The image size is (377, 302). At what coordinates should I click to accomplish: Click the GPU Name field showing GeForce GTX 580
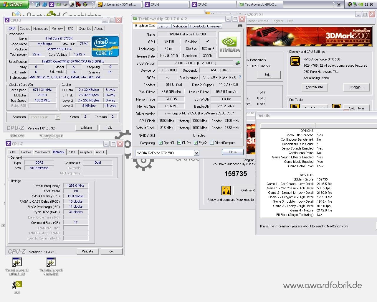coord(187,34)
